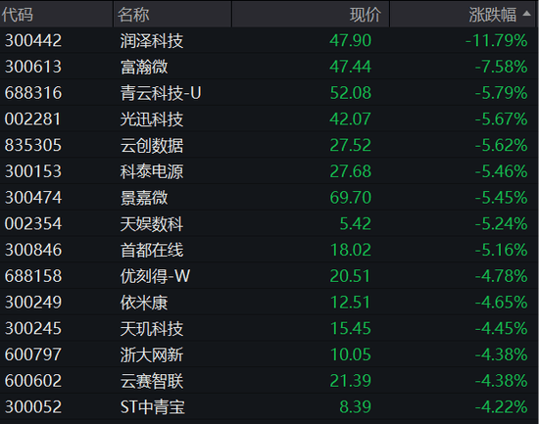Screen dimensions: 539x424
Task: Select the -5.24% change value
Action: coord(501,223)
